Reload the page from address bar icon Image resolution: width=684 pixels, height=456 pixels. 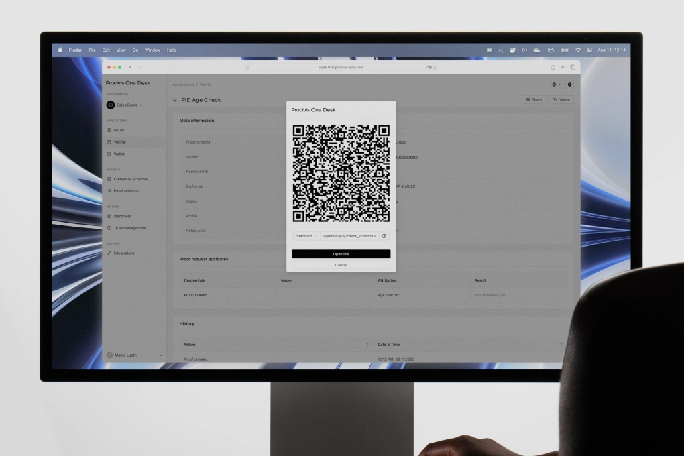tap(435, 67)
